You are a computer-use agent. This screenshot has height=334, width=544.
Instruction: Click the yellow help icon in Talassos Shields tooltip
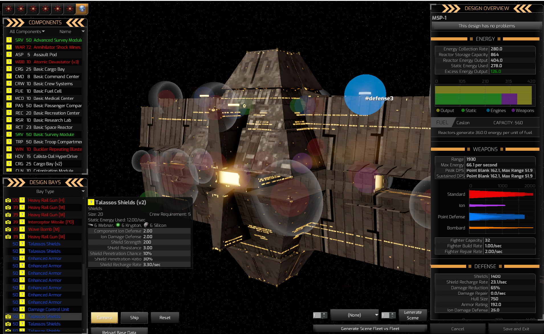[91, 202]
